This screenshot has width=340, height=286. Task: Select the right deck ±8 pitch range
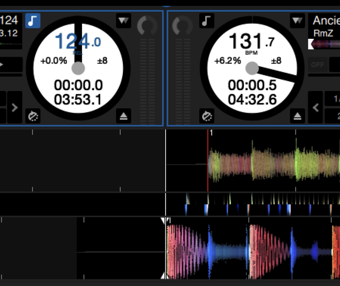click(276, 61)
